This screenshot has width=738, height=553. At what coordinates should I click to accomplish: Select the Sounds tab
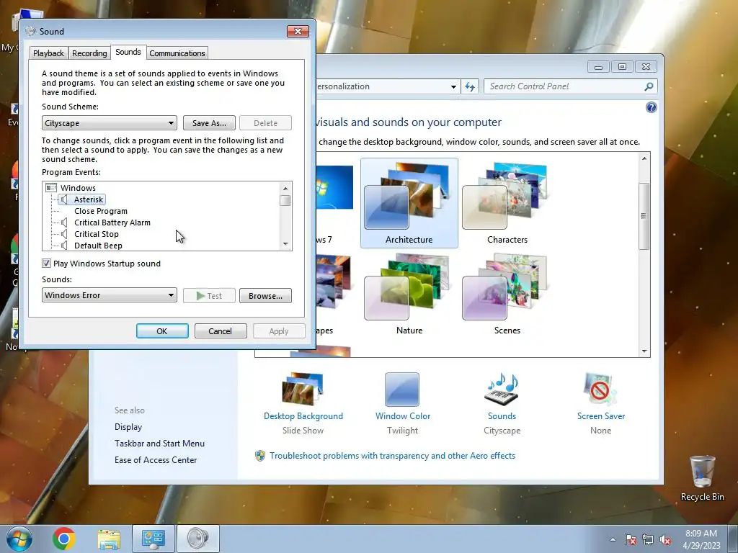pyautogui.click(x=128, y=52)
